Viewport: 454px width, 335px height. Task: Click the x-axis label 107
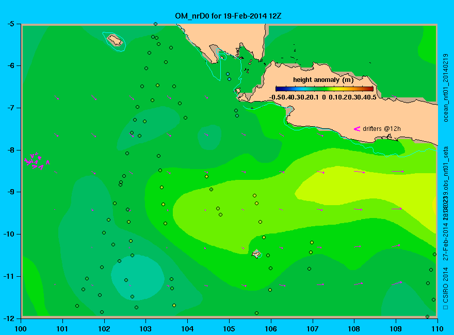[313, 329]
